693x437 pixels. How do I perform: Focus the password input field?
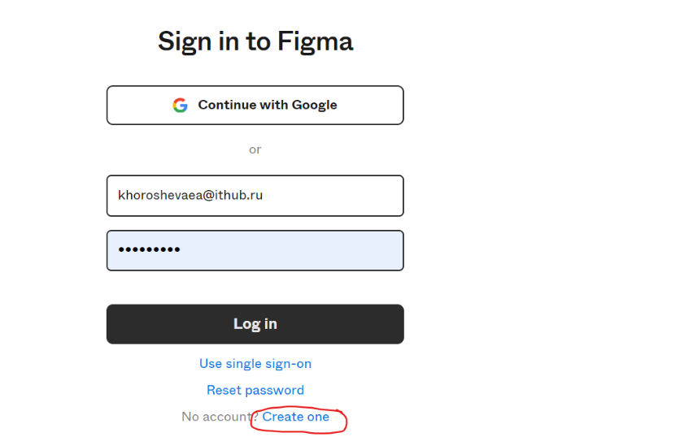click(255, 250)
